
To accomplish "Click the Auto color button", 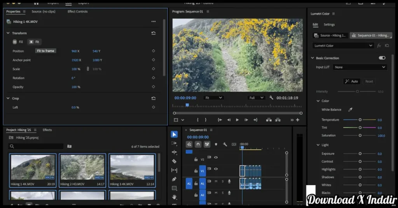I will point(351,81).
